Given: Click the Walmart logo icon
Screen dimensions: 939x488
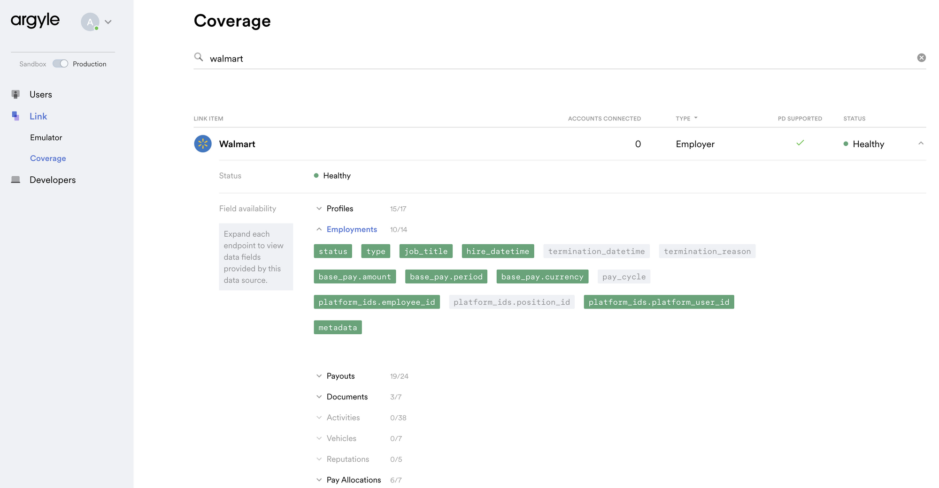Looking at the screenshot, I should tap(203, 144).
